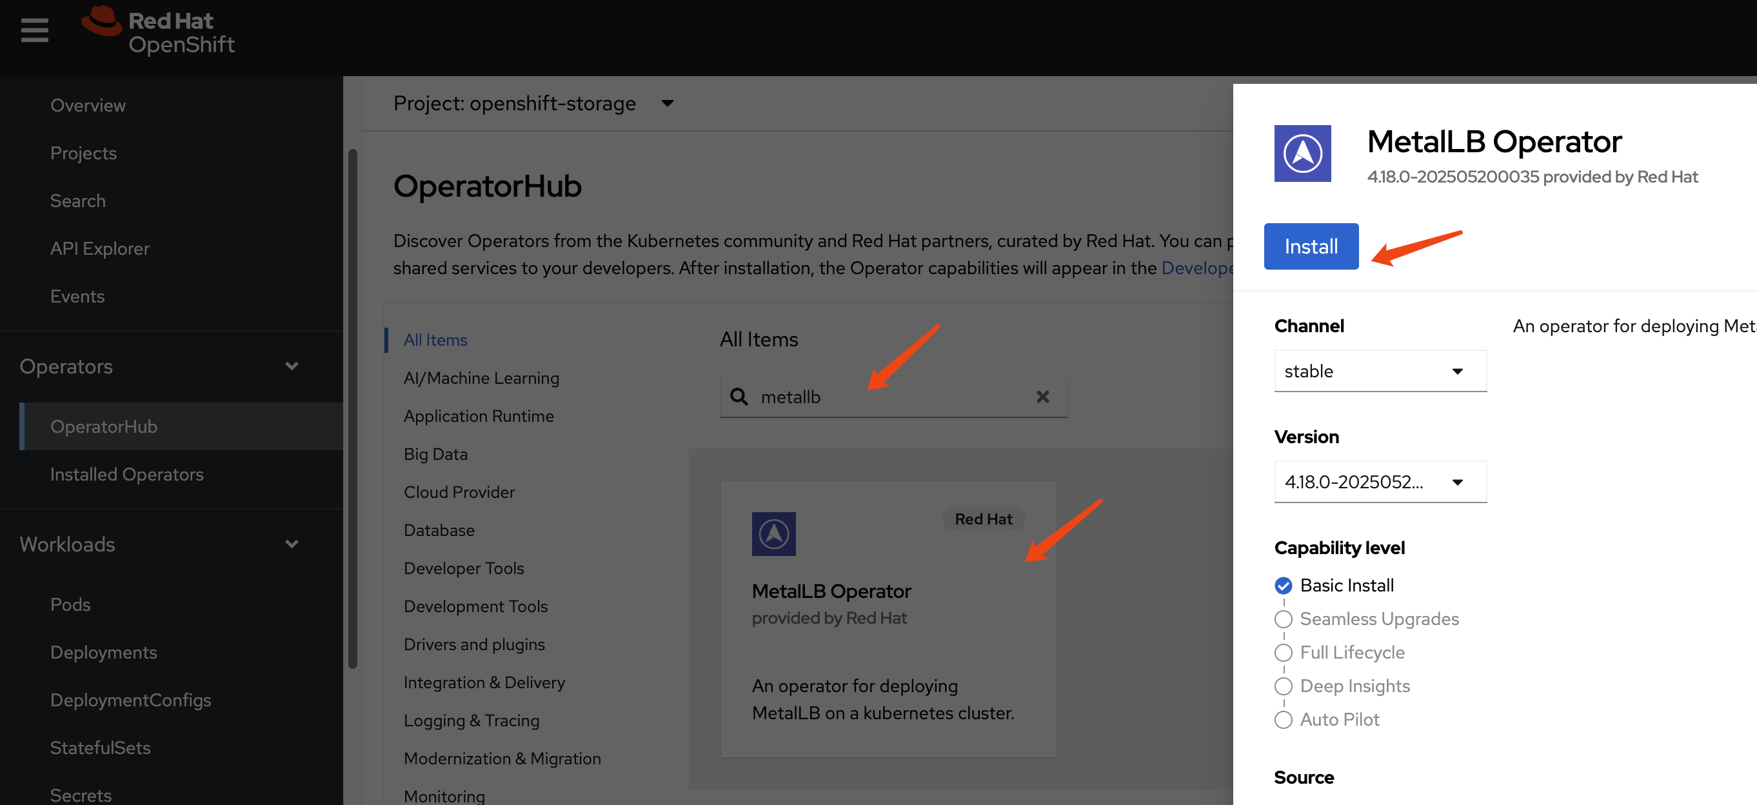1757x805 pixels.
Task: Click the sidebar vertical scrollbar
Action: pyautogui.click(x=352, y=410)
